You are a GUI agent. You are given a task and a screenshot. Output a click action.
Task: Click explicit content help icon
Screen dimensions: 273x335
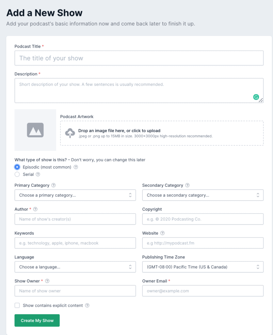coord(87,306)
